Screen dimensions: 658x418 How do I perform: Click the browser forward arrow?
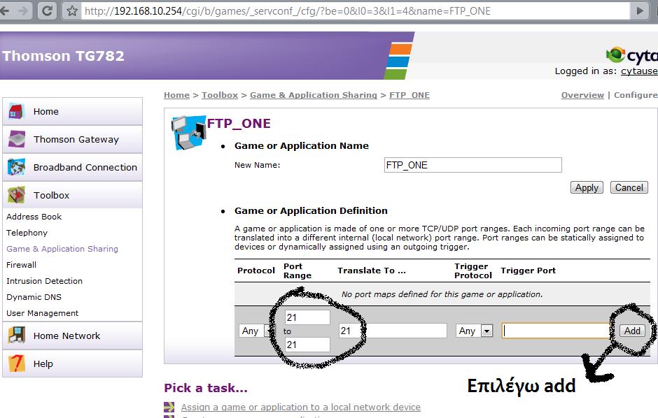click(24, 11)
